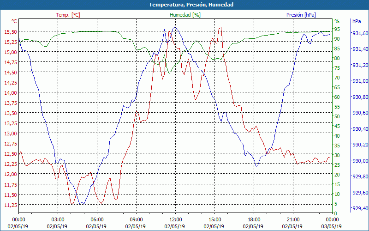Click the '14,75' temperature axis value
Viewport: 369px width, 231px height.
[x=10, y=62]
